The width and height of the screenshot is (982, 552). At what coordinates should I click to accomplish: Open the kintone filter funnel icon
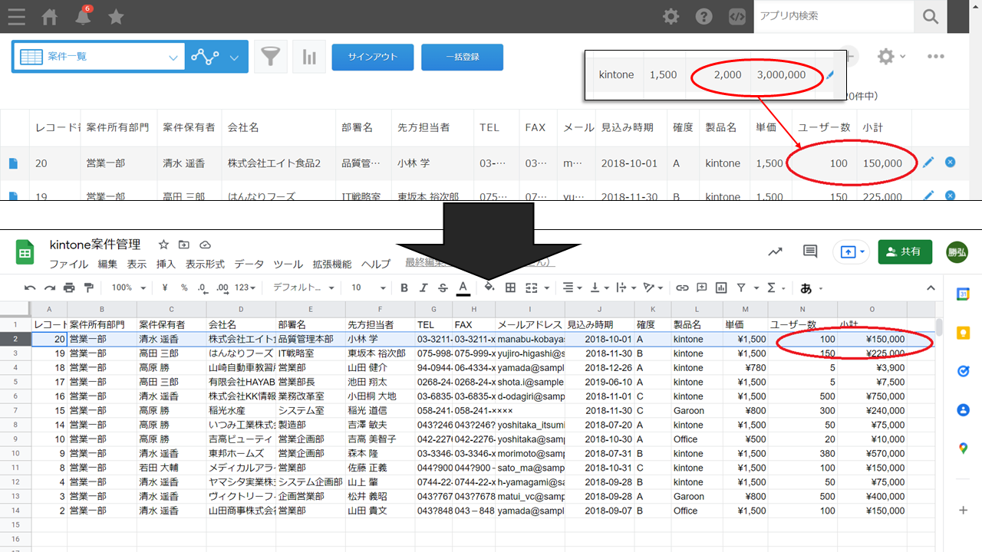271,58
